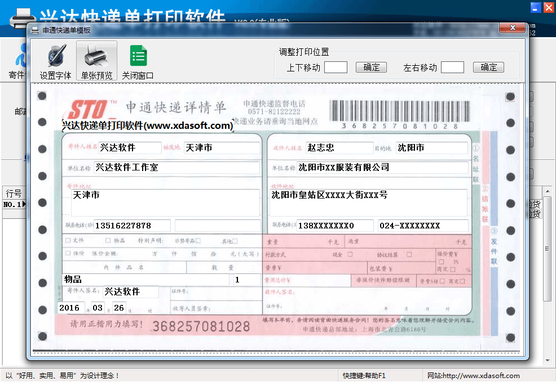Image resolution: width=556 pixels, height=382 pixels.
Task: Click the recipient name field 赵志忠
Action: (x=339, y=148)
